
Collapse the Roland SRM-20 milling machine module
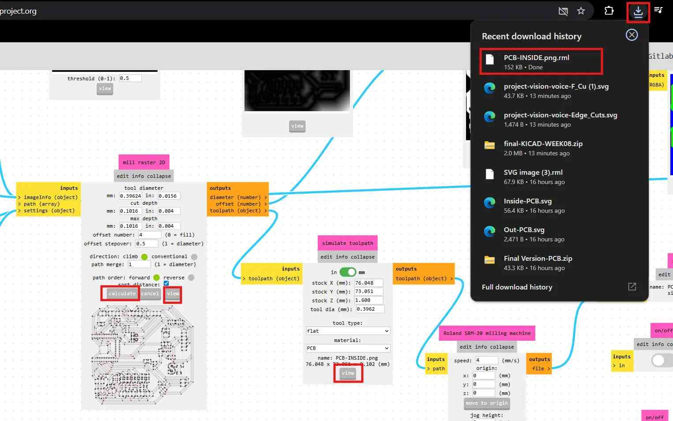pyautogui.click(x=502, y=347)
